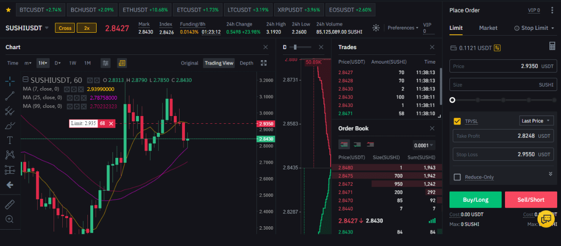This screenshot has height=246, width=561.
Task: Select the text annotation tool
Action: coord(10,140)
